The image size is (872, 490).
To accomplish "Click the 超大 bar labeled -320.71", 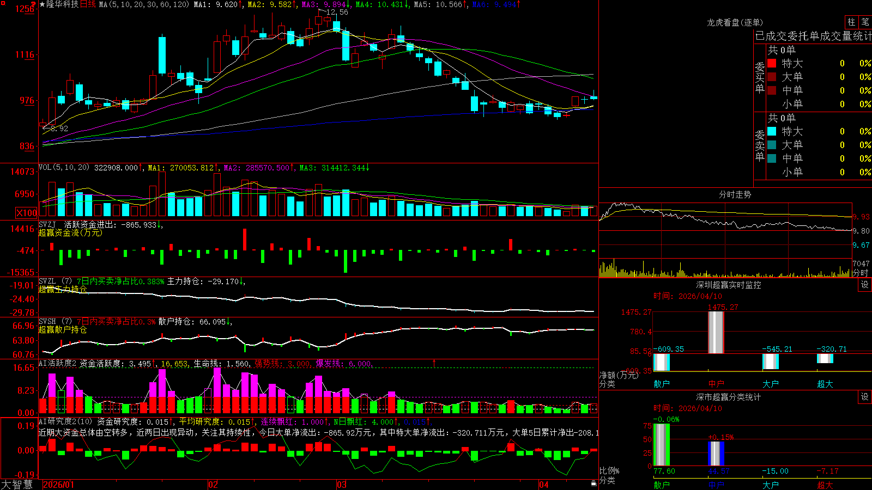I will tap(825, 358).
